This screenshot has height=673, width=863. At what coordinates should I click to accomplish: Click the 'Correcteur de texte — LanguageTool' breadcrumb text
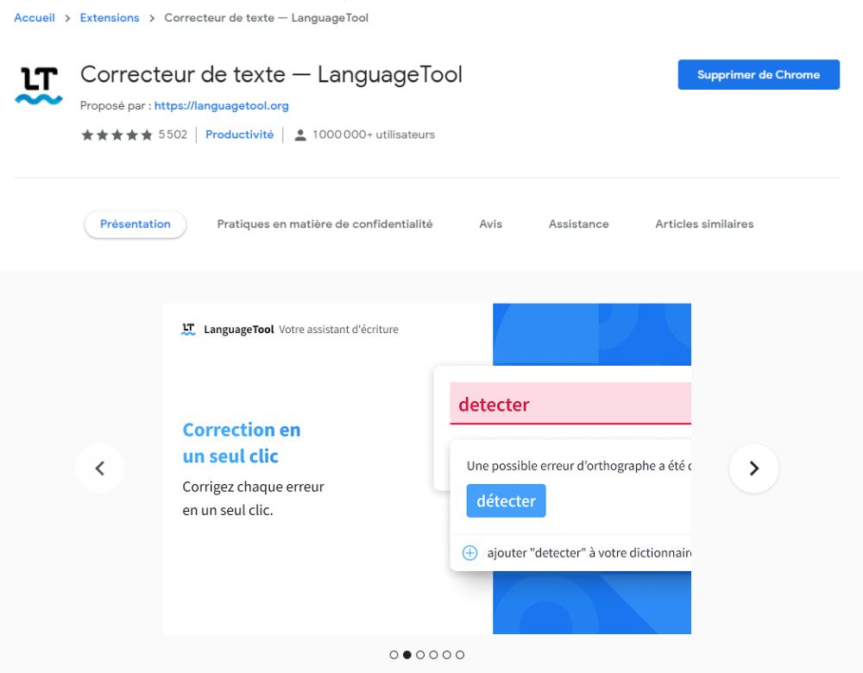pyautogui.click(x=267, y=18)
